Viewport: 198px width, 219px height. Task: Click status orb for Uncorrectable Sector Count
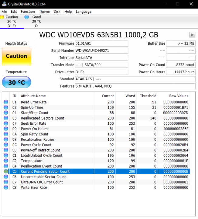click(6, 177)
